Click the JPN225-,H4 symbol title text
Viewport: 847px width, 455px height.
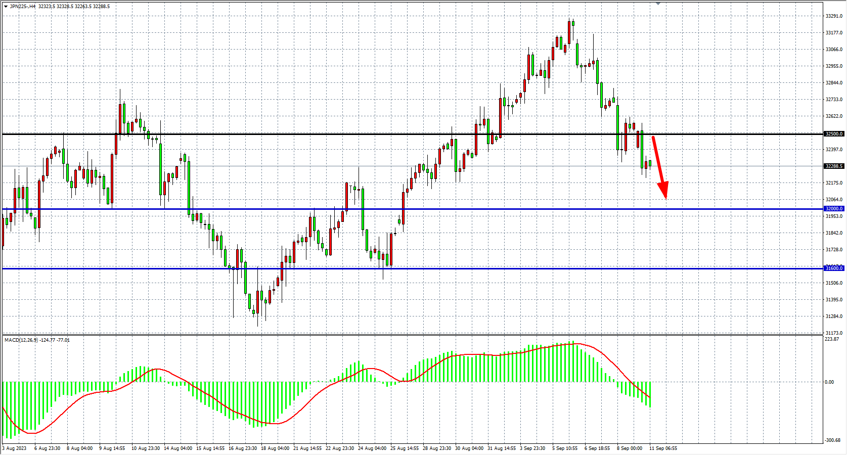pyautogui.click(x=23, y=7)
